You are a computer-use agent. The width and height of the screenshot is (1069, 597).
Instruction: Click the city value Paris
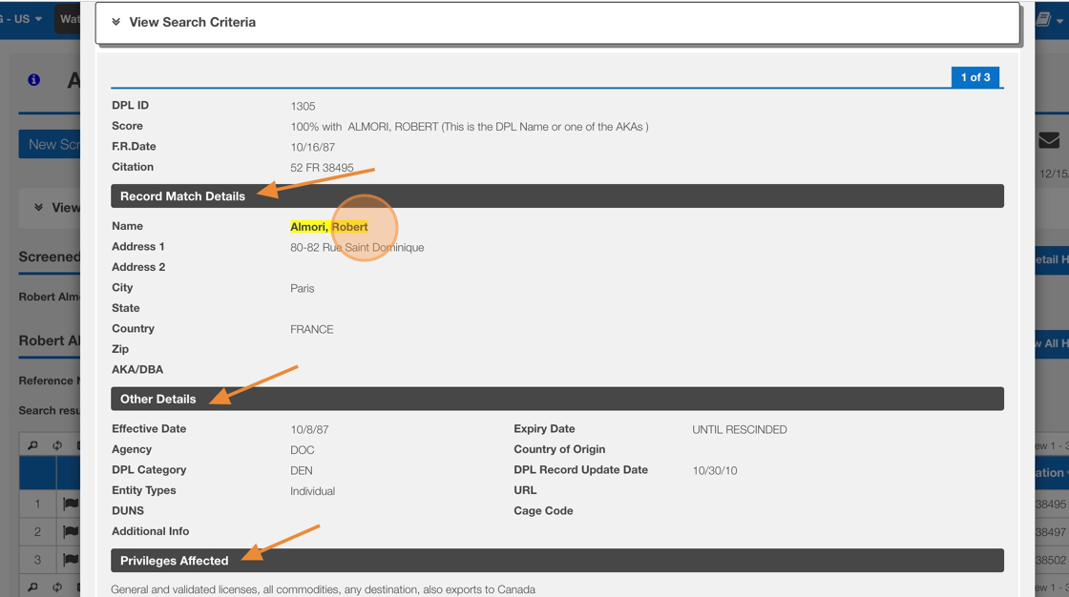(302, 288)
